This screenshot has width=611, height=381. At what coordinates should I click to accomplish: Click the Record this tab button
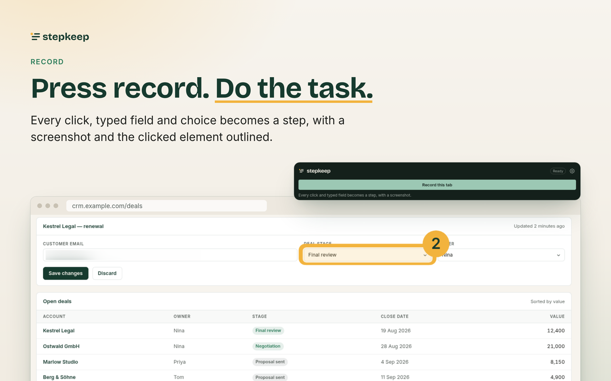pyautogui.click(x=437, y=185)
